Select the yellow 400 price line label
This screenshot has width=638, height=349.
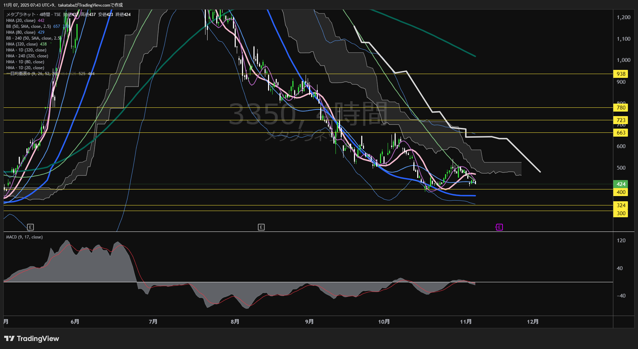click(621, 192)
